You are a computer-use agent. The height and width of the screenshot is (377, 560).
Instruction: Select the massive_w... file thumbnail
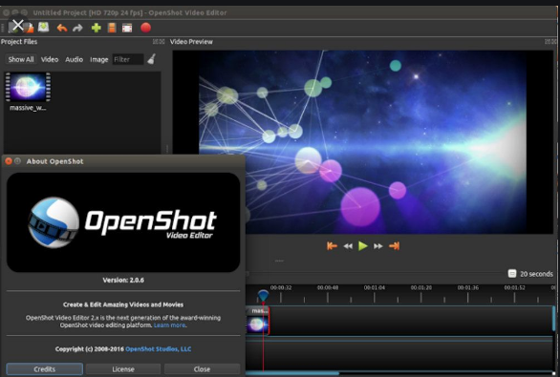coord(28,87)
